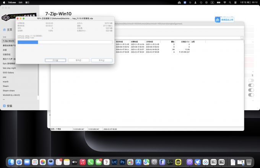Toggle the bottom switch in right panel
Screen dimensions: 260x168
click(251, 95)
